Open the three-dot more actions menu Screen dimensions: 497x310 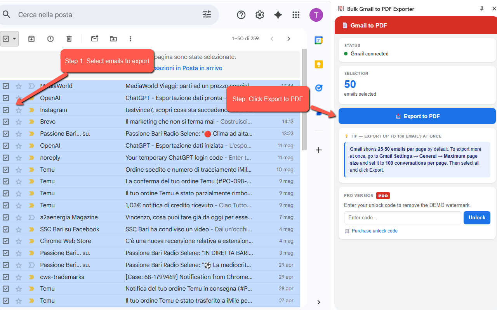point(130,39)
